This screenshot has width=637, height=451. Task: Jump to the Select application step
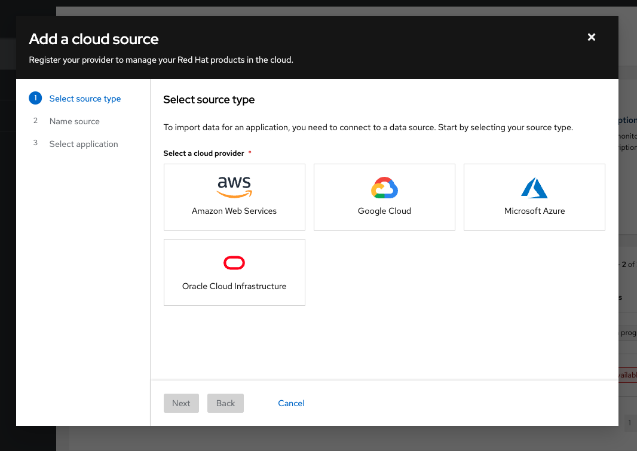[84, 144]
